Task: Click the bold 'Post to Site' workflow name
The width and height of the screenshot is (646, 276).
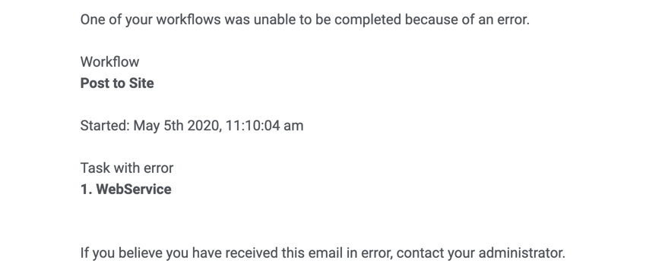Action: pos(117,83)
